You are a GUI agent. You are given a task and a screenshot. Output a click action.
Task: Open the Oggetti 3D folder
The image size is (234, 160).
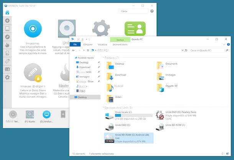pyautogui.click(x=167, y=88)
